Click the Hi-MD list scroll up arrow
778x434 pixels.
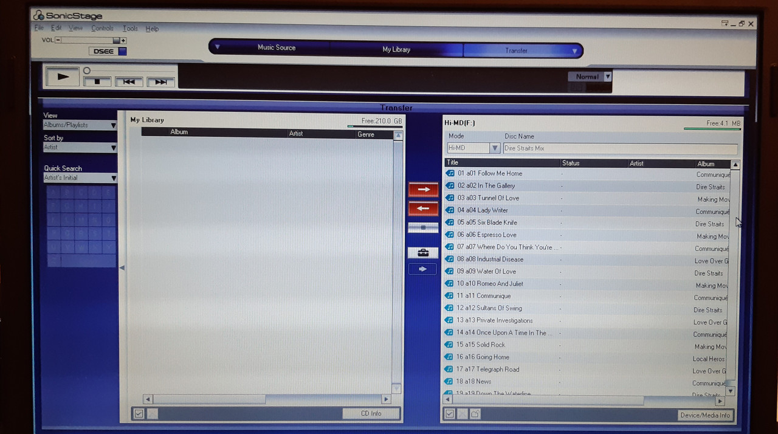(x=735, y=165)
